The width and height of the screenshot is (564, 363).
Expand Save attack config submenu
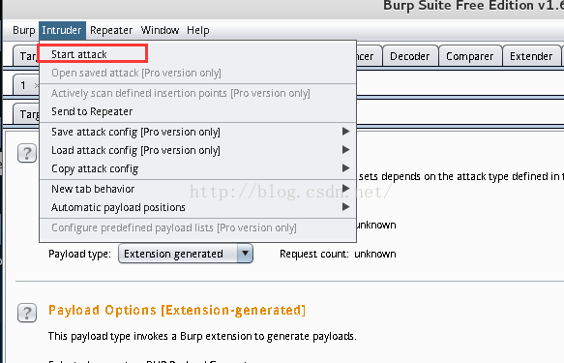click(197, 132)
